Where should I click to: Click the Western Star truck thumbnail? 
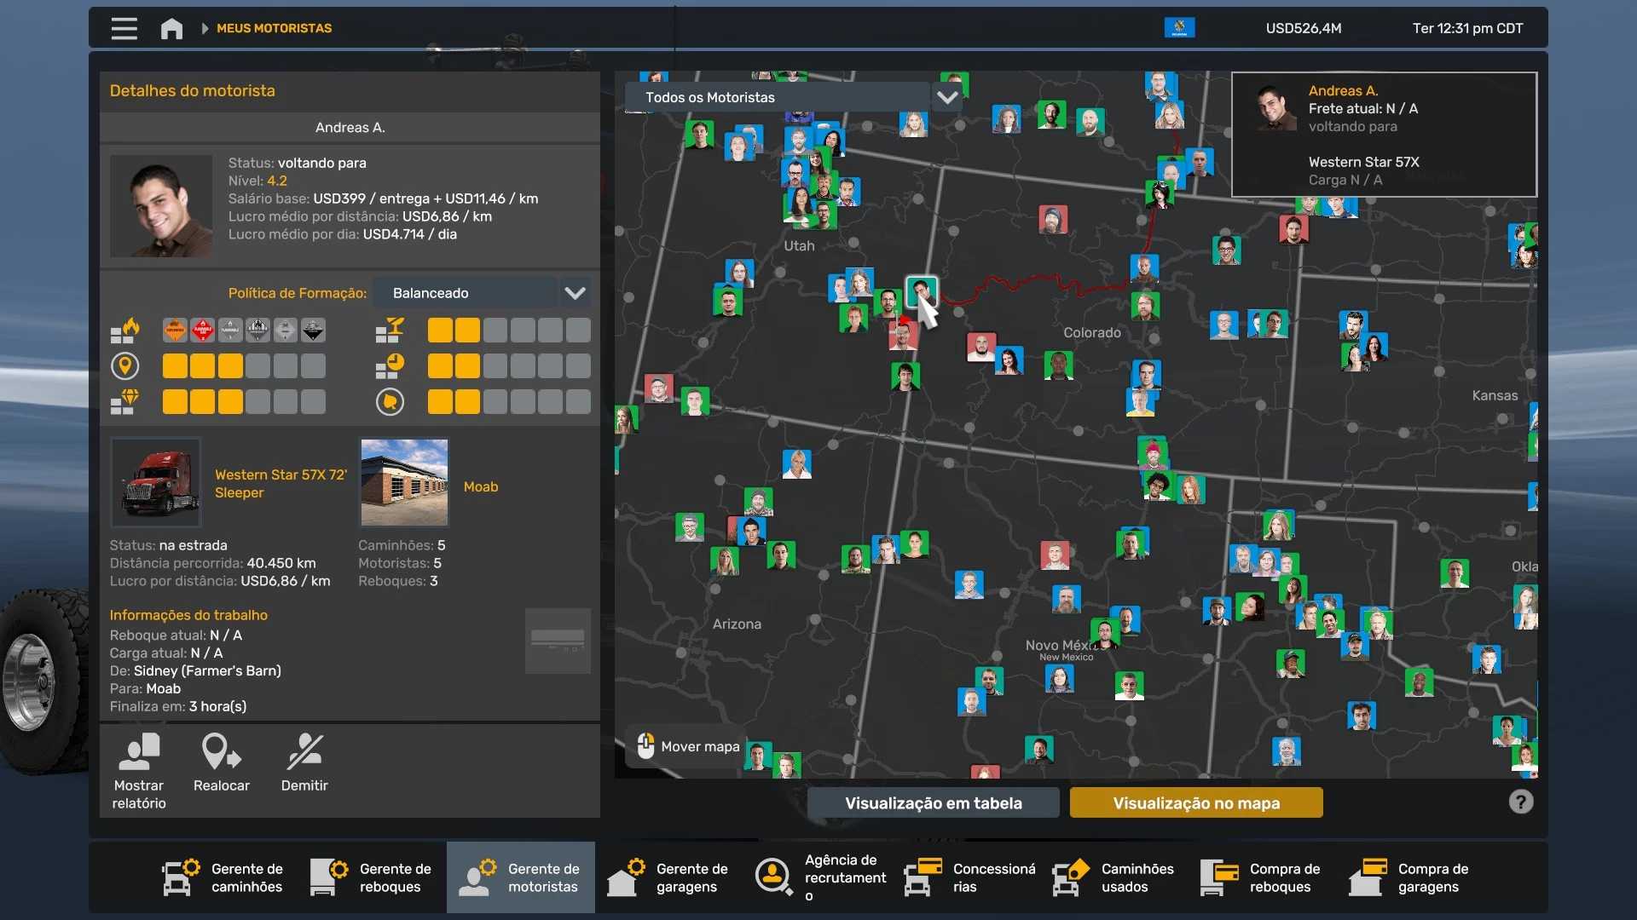tap(156, 482)
